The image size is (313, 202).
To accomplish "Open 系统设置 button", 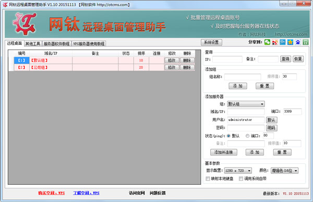I will coord(211,42).
